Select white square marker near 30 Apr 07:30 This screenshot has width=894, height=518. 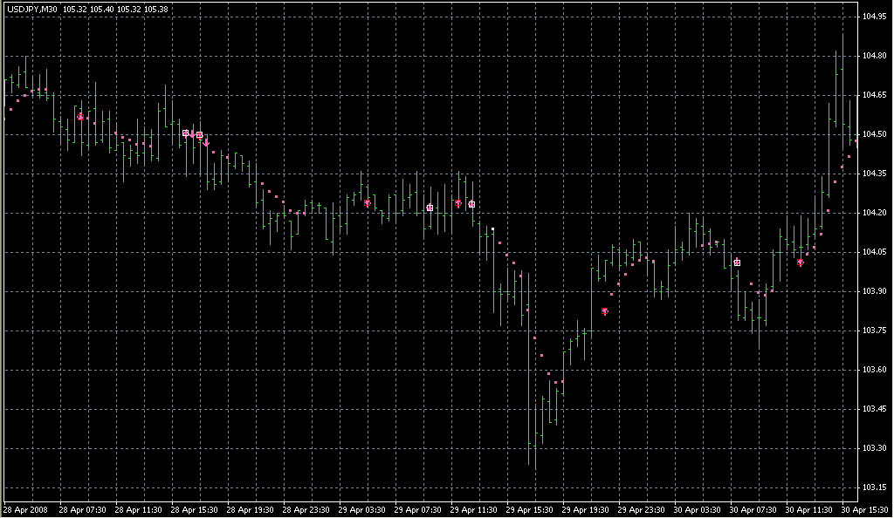point(737,262)
